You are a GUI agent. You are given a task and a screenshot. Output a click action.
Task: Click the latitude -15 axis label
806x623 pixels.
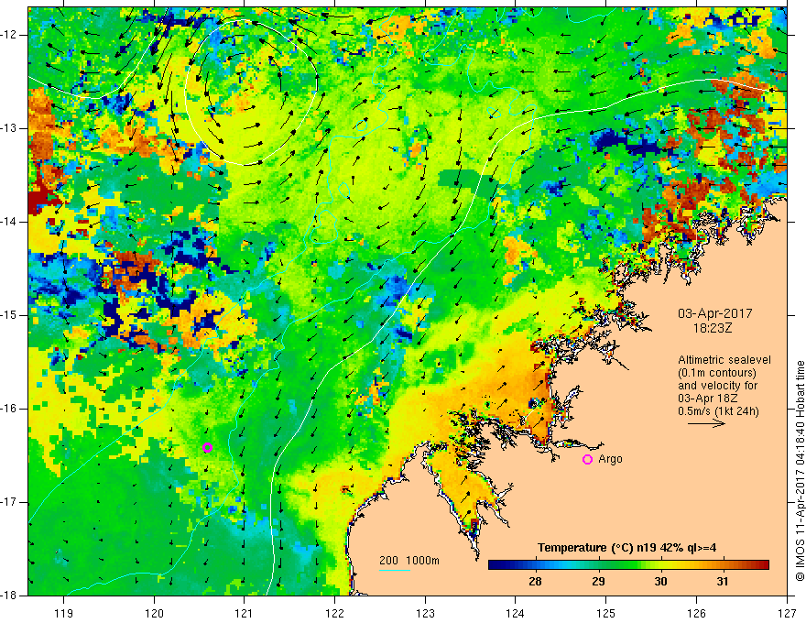(x=9, y=315)
